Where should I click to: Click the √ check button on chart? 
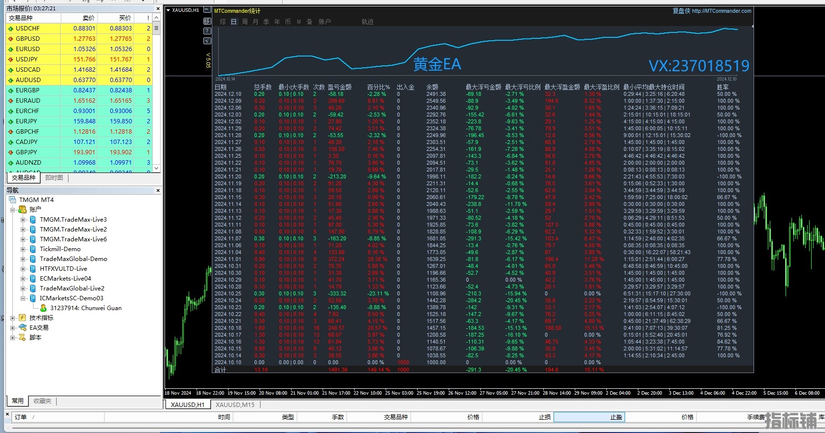click(207, 41)
